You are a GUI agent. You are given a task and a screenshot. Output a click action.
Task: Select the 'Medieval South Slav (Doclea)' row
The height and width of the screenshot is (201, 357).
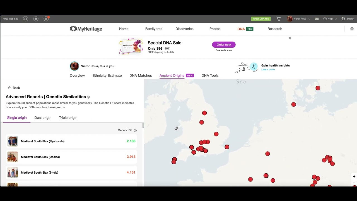click(71, 157)
